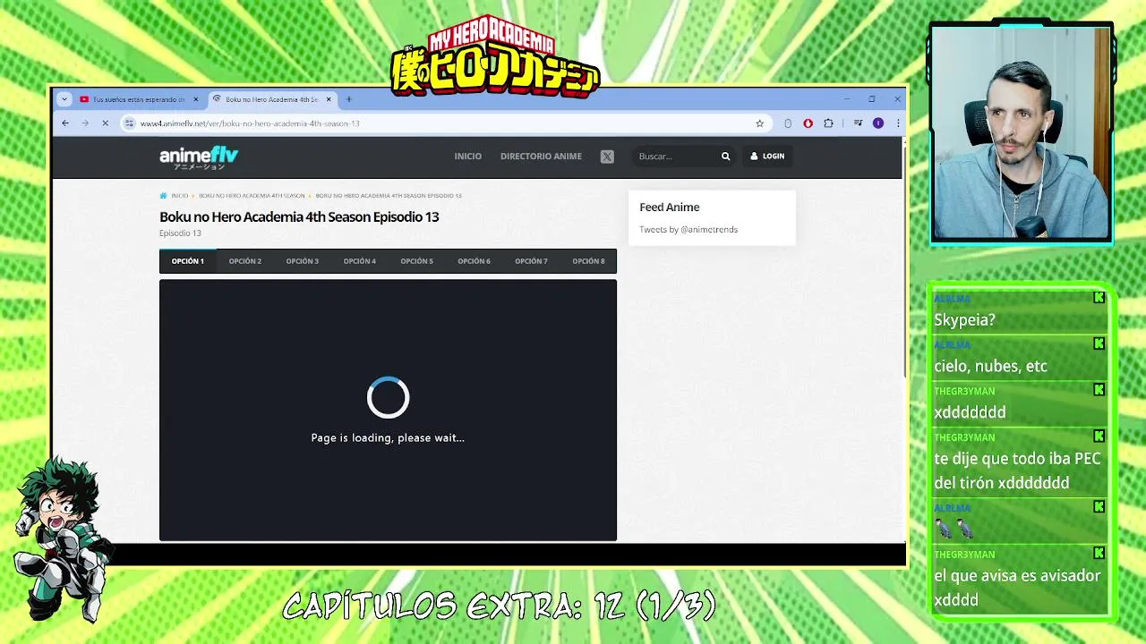Open the tab search dropdown arrow
The height and width of the screenshot is (644, 1146).
coord(64,99)
